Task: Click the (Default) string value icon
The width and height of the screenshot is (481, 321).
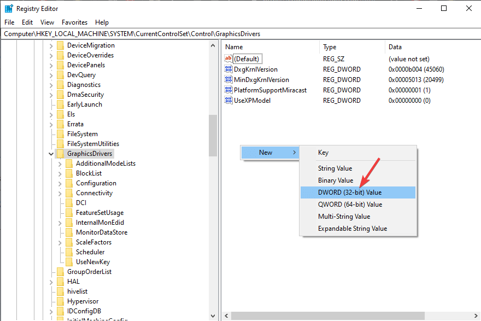Action: [x=228, y=59]
